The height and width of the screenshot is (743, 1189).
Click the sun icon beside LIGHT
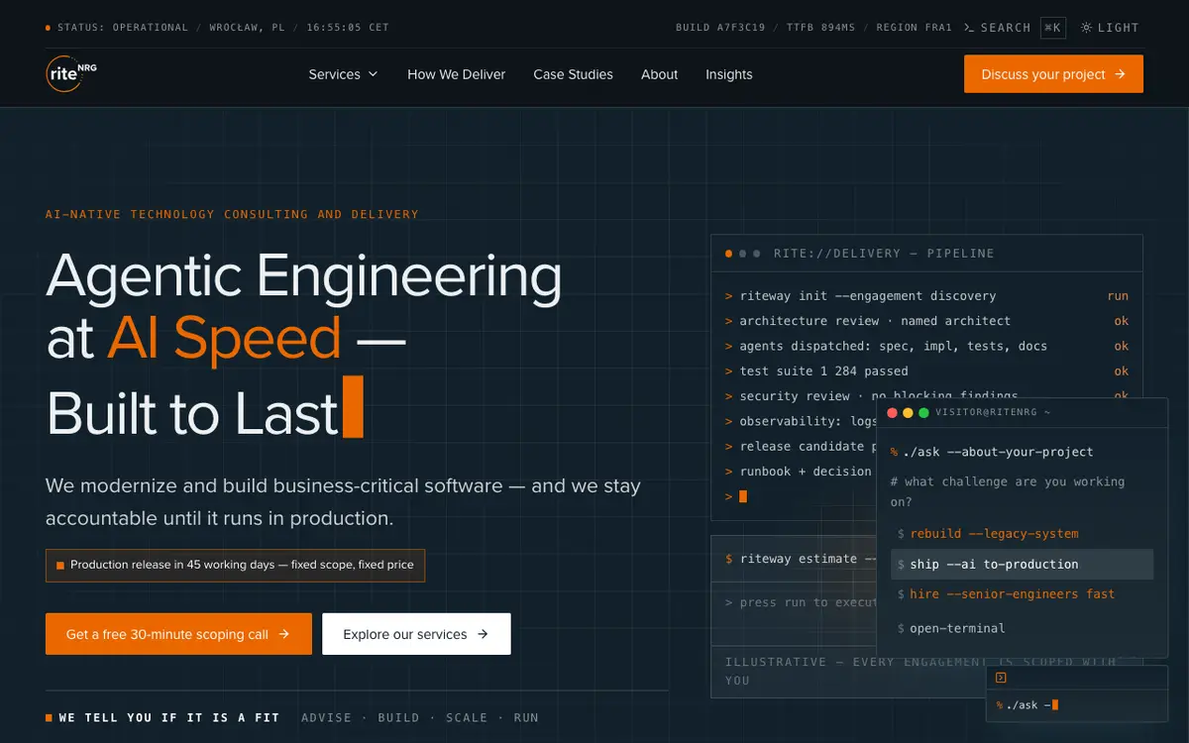1087,28
